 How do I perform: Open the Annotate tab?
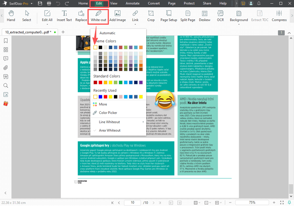click(133, 3)
